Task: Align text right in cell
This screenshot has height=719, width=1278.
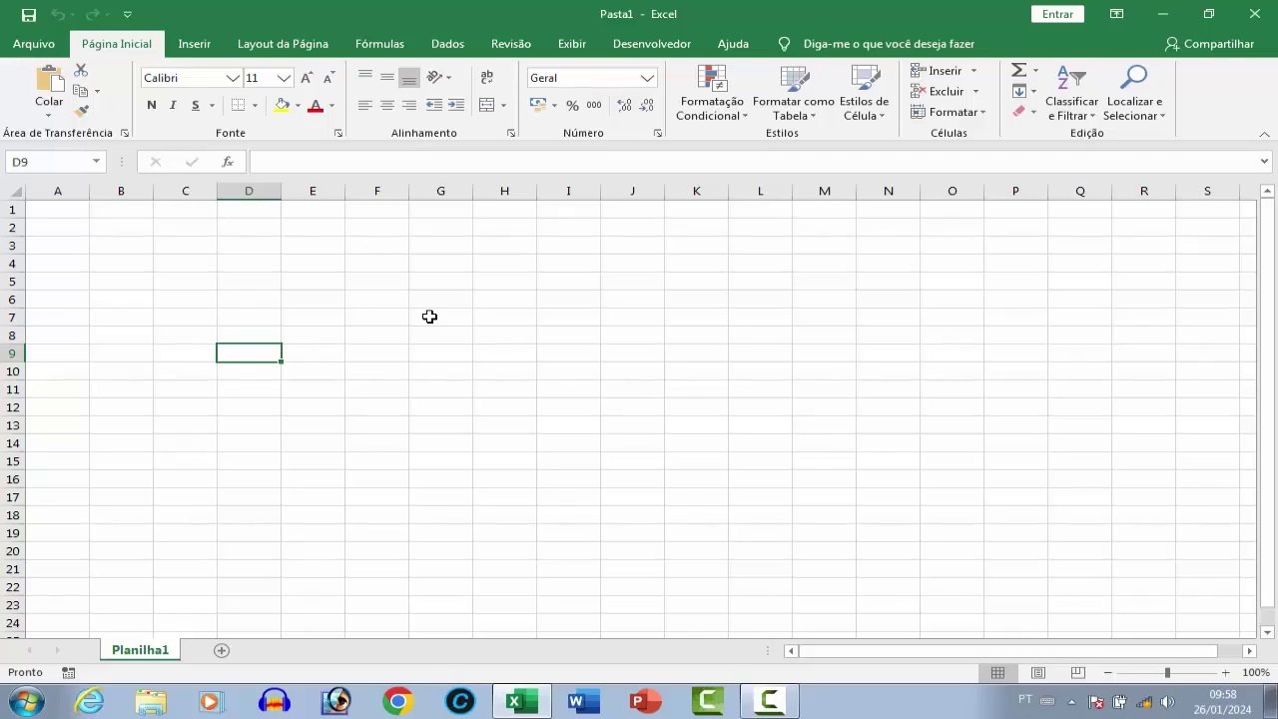Action: point(409,105)
